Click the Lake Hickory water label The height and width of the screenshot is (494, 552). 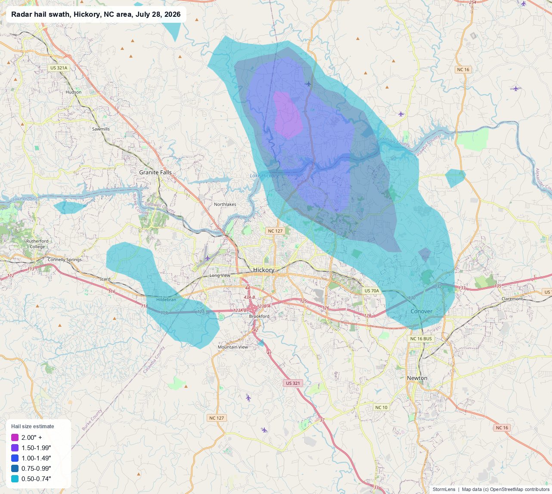point(264,175)
